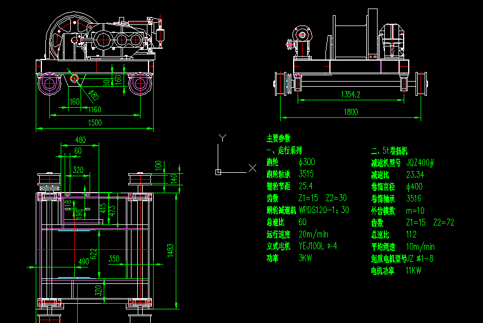Click the 3KW power value
This screenshot has height=323, width=483.
(x=305, y=258)
